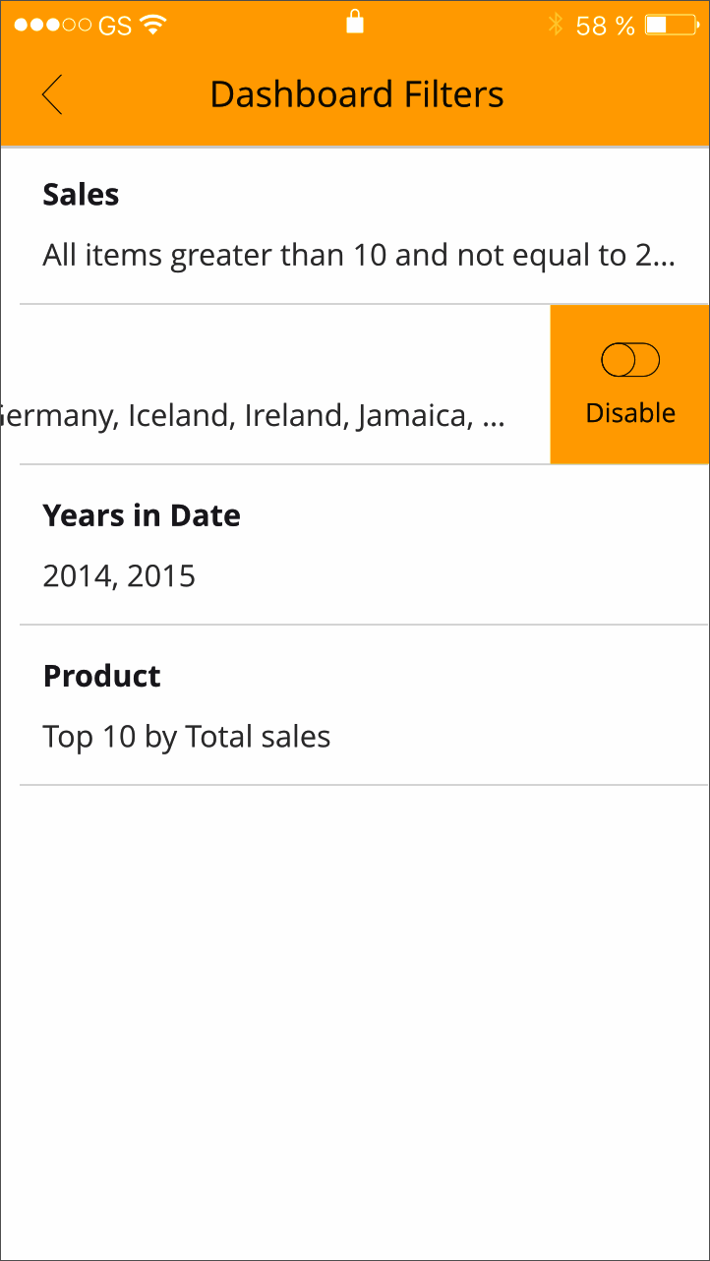
Task: Tap the battery icon in status bar
Action: pos(671,25)
